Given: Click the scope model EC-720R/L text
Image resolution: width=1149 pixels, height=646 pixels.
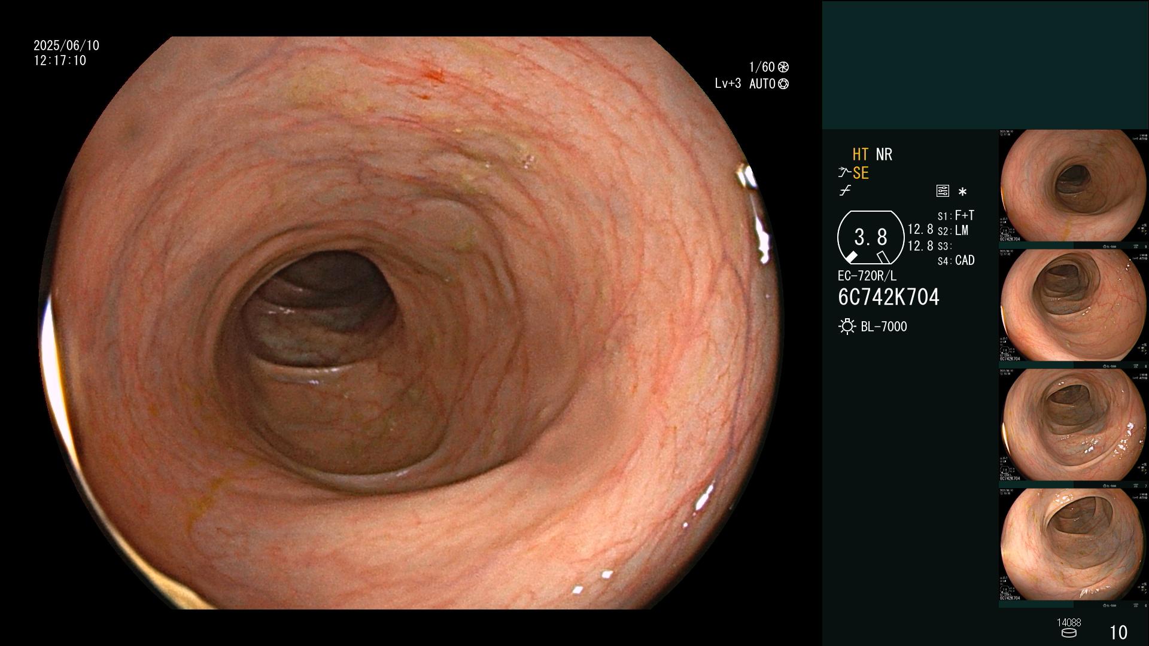Looking at the screenshot, I should pos(867,276).
